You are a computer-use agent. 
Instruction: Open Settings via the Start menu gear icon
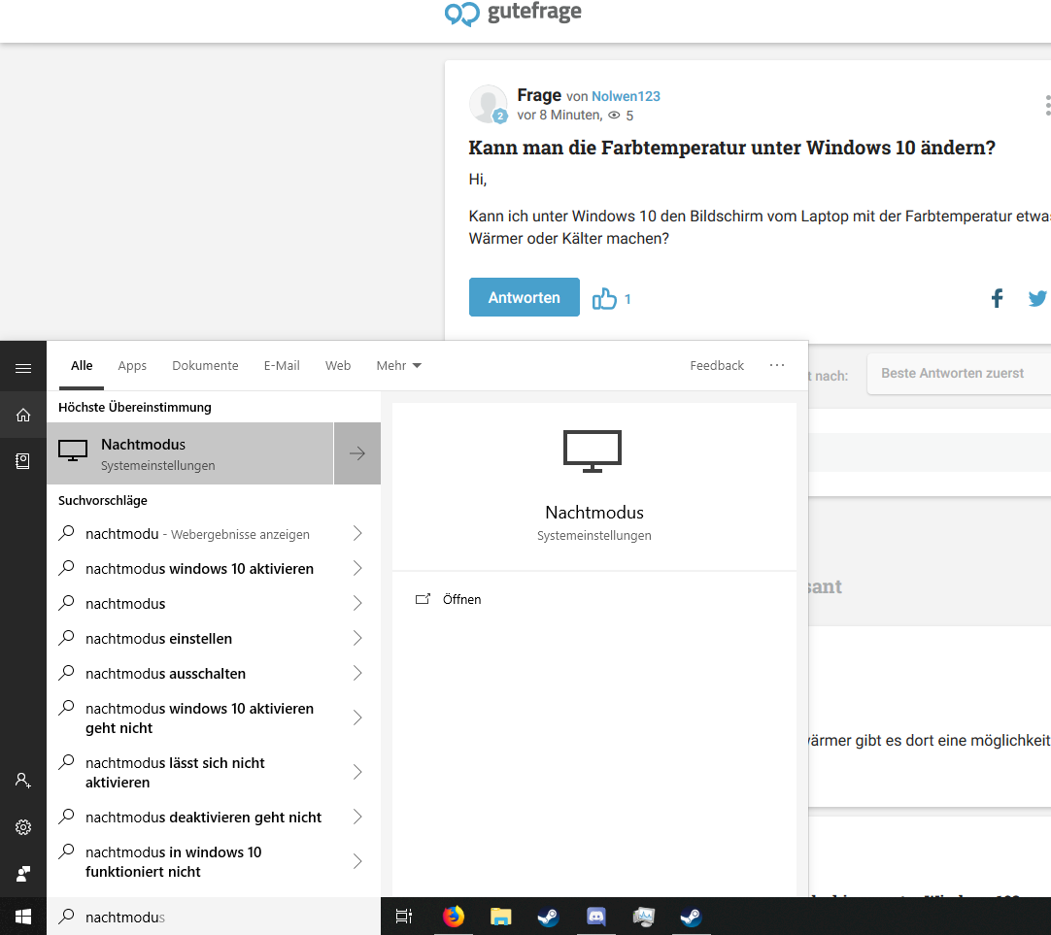[x=22, y=826]
